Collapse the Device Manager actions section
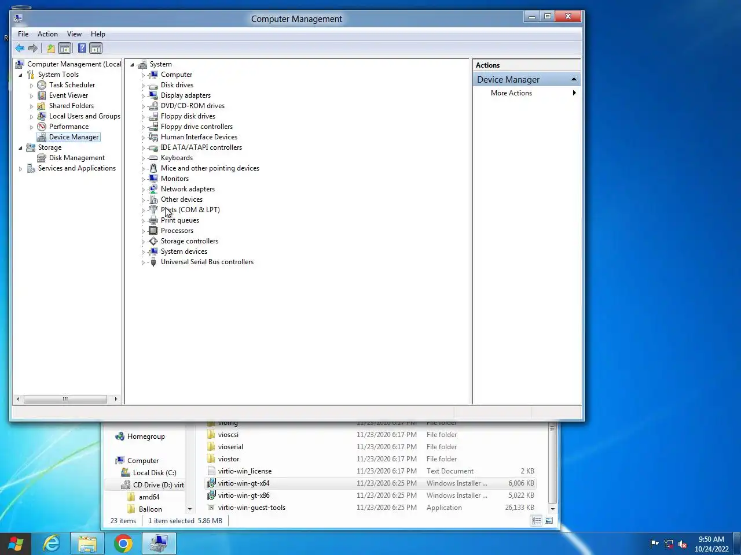Image resolution: width=741 pixels, height=555 pixels. 574,79
